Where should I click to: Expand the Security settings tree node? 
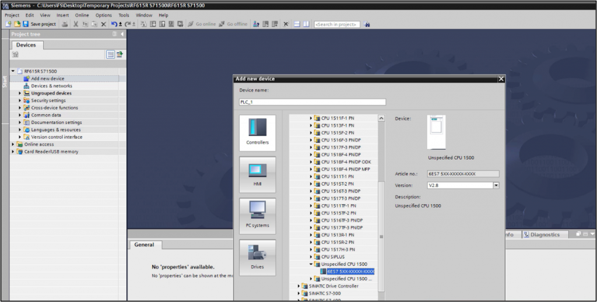tap(20, 100)
